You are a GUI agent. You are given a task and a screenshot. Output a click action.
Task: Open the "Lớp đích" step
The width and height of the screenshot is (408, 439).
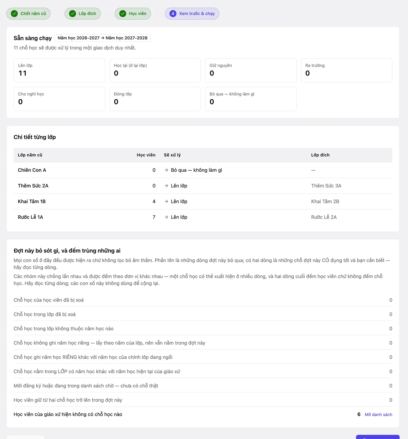(83, 14)
